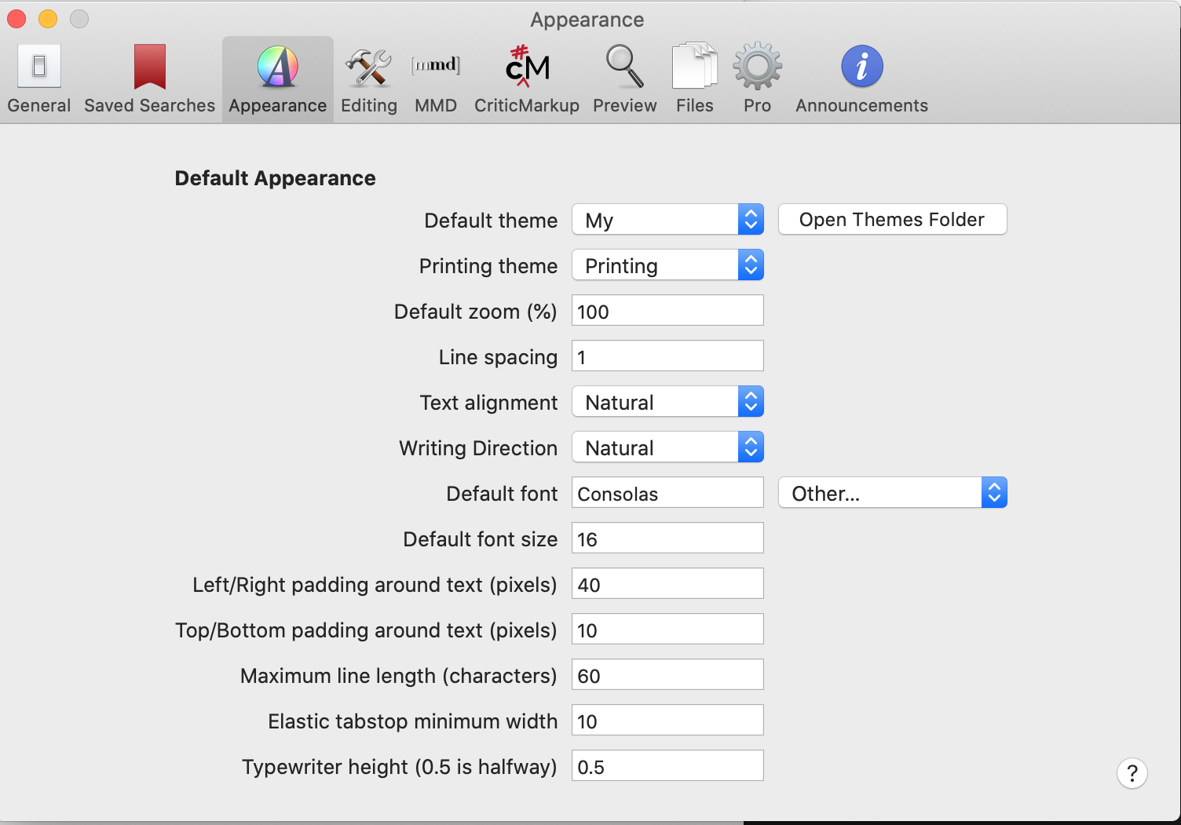The width and height of the screenshot is (1181, 825).
Task: Open the Files preferences pane
Action: 695,79
